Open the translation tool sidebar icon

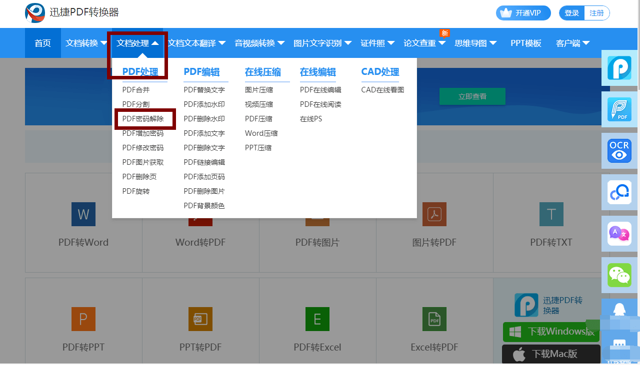click(619, 234)
